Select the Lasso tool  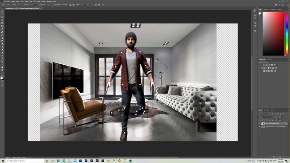click(2, 17)
